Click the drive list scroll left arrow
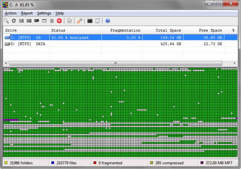 pyautogui.click(x=6, y=63)
